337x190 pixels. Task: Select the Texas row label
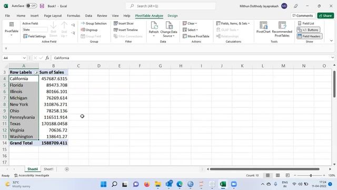pos(24,123)
